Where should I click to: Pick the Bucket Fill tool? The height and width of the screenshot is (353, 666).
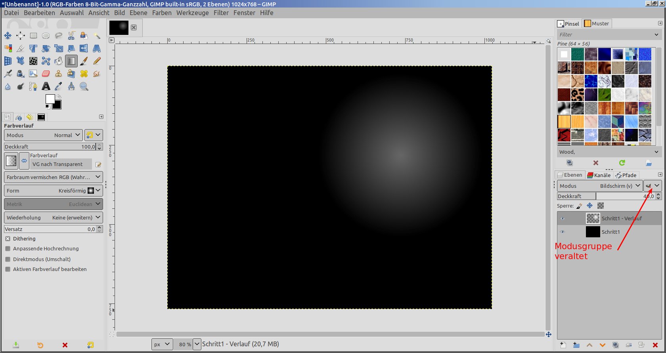click(x=59, y=61)
